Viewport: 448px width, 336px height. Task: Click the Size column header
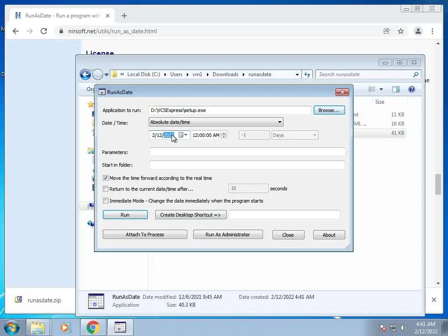(x=380, y=101)
